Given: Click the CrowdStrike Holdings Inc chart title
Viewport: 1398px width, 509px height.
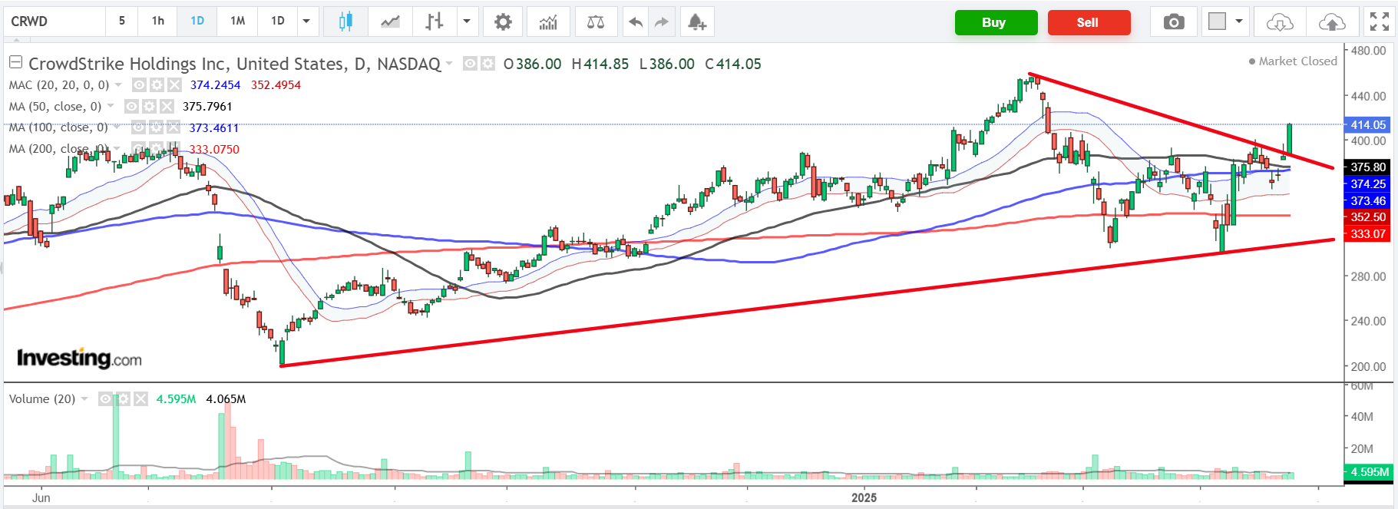Looking at the screenshot, I should [235, 64].
